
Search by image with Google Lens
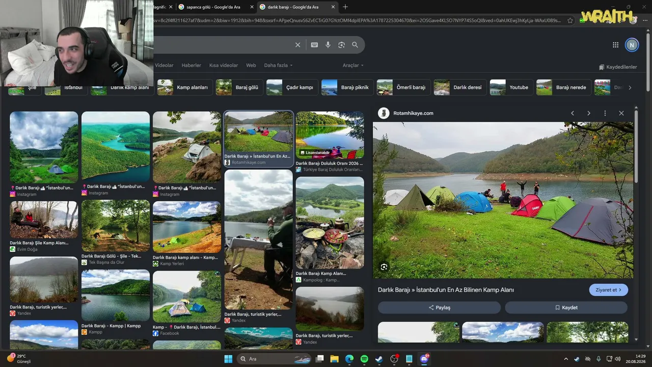click(341, 45)
